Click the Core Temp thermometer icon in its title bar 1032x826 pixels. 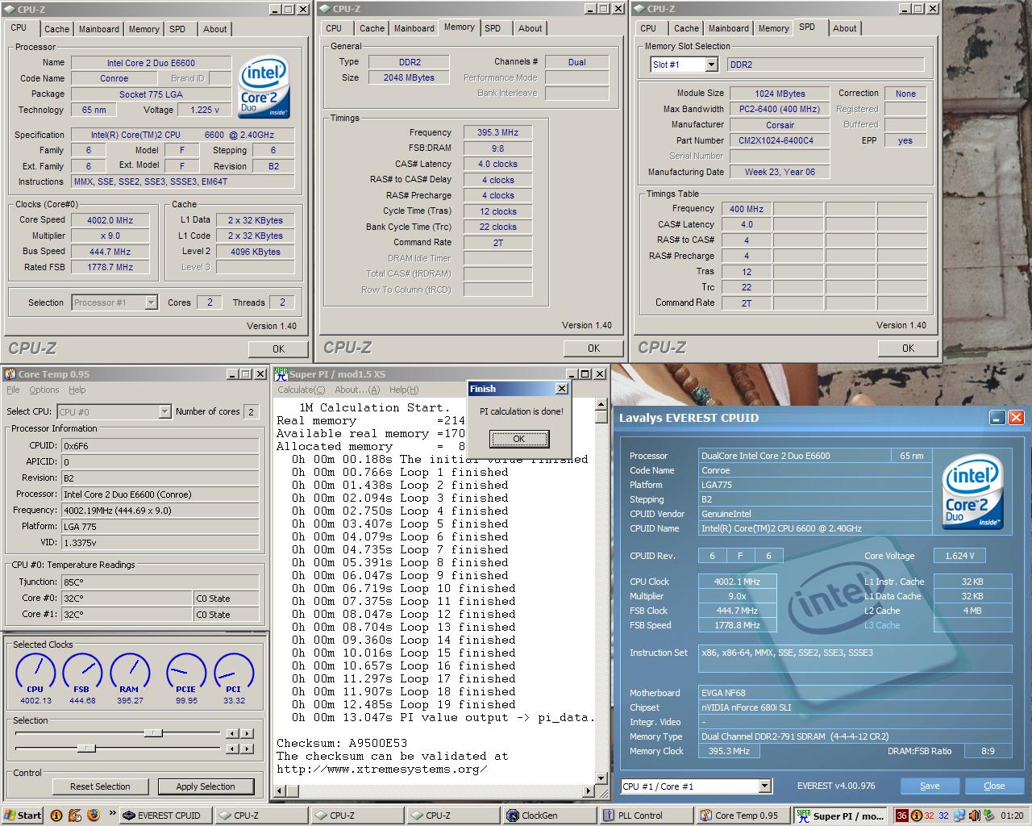pos(10,374)
